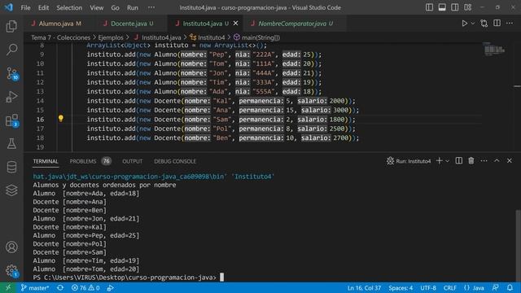Screen dimensions: 521x293
Task: Change indentation via Spaces: 4
Action: pos(401,287)
